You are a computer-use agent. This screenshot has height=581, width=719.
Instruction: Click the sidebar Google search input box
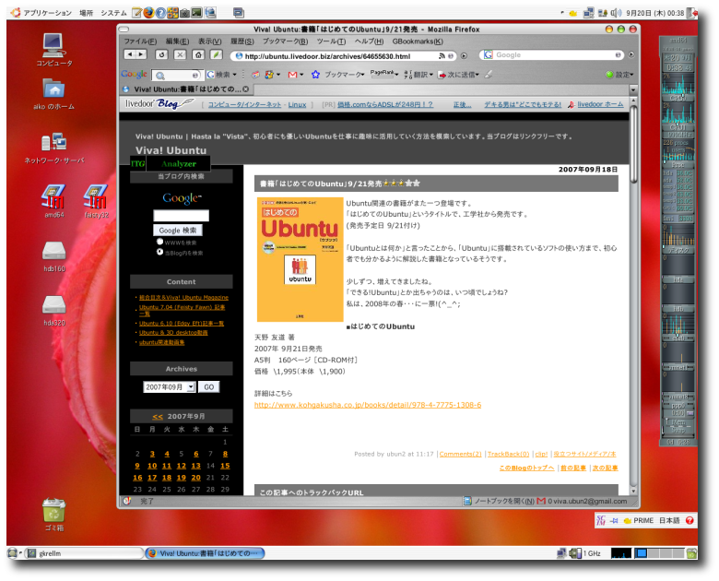pyautogui.click(x=181, y=216)
